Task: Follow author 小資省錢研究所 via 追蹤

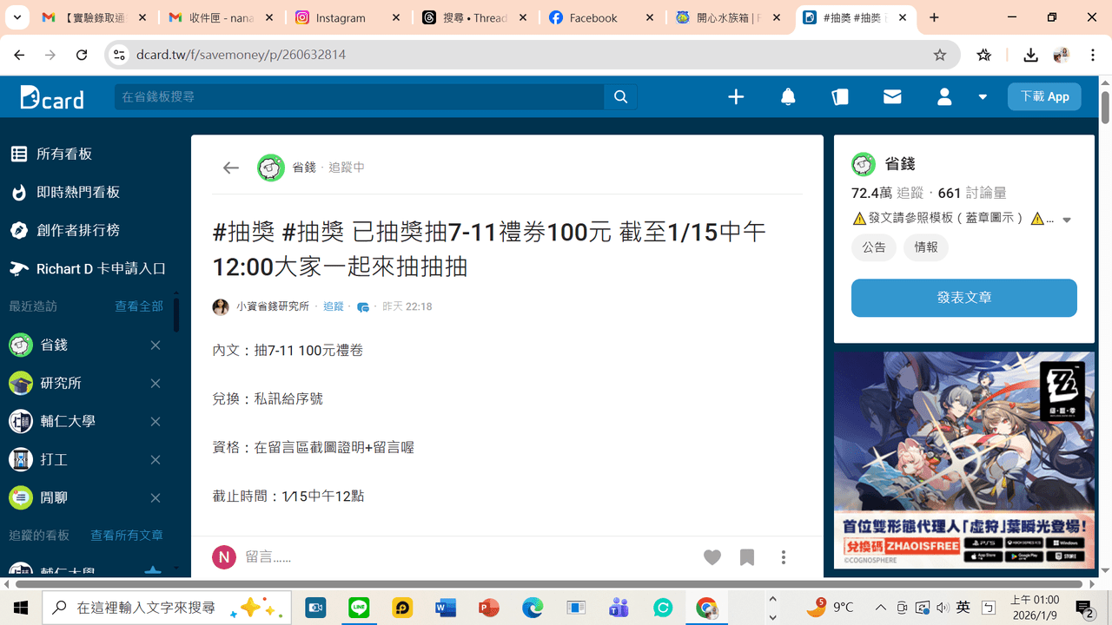Action: pyautogui.click(x=334, y=306)
